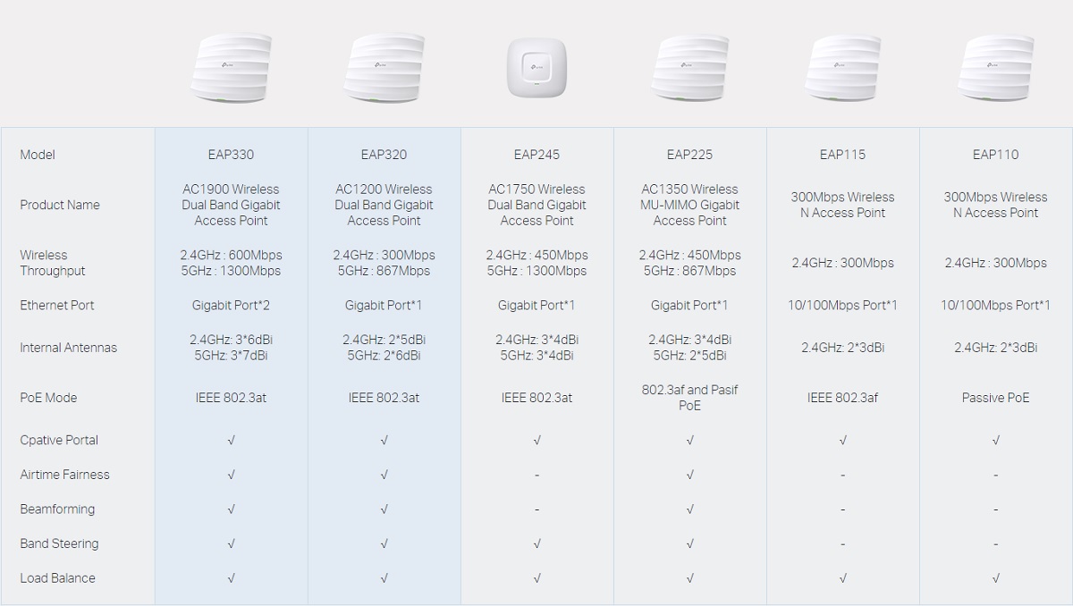
Task: Click AC1900 Wireless Dual Band Gigabit product name
Action: [231, 205]
